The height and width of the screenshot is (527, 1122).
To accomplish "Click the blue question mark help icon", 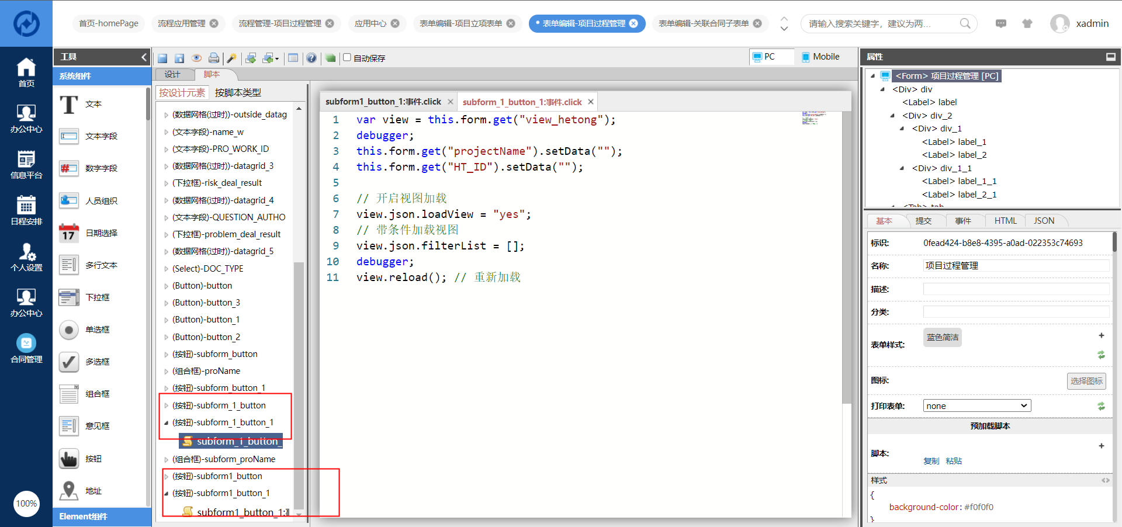I will pyautogui.click(x=311, y=58).
